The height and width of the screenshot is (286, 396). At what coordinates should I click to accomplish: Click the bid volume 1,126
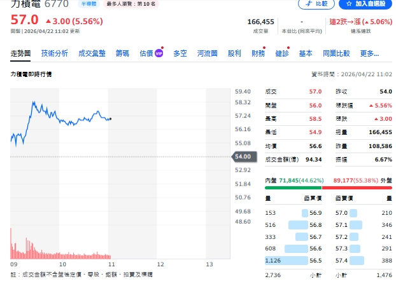[273, 261]
